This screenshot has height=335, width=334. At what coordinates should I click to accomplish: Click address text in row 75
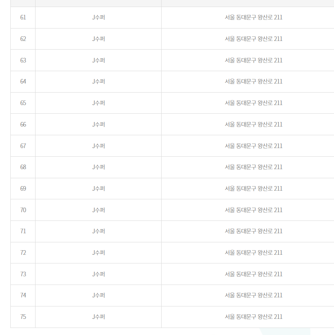253,317
